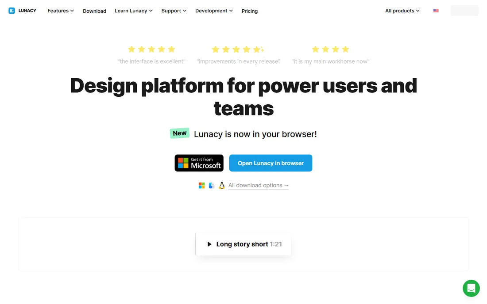Viewport: 487px width, 304px height.
Task: Go to the Download page
Action: click(94, 11)
